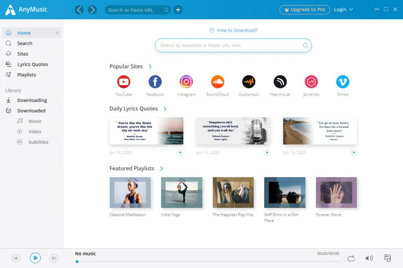Select Home in the sidebar

pos(32,33)
